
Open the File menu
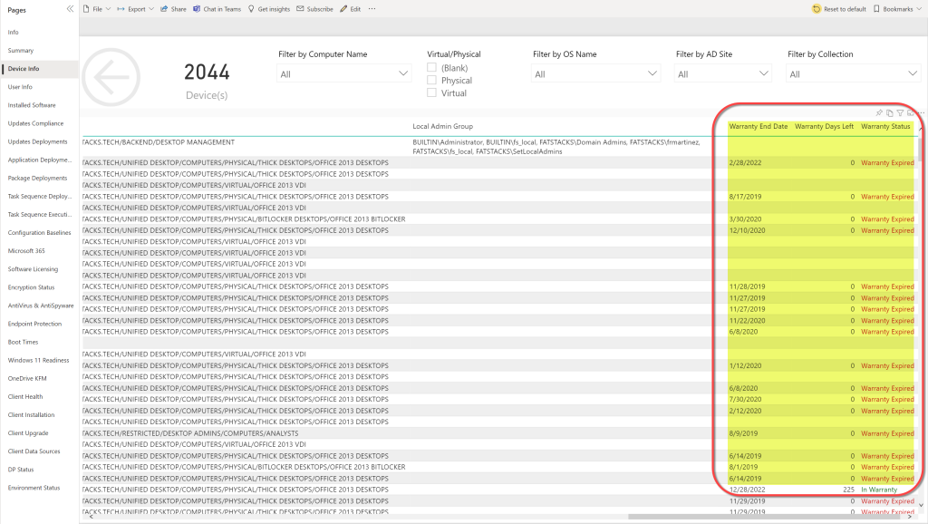[96, 9]
